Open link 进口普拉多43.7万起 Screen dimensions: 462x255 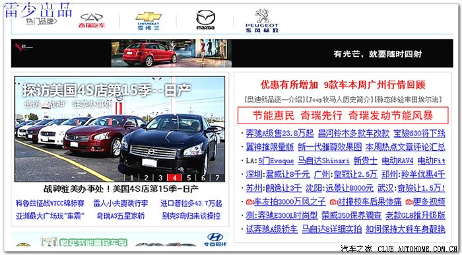tap(191, 203)
